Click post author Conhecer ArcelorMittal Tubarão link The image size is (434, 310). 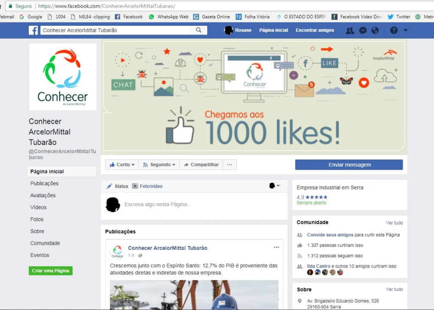(167, 248)
